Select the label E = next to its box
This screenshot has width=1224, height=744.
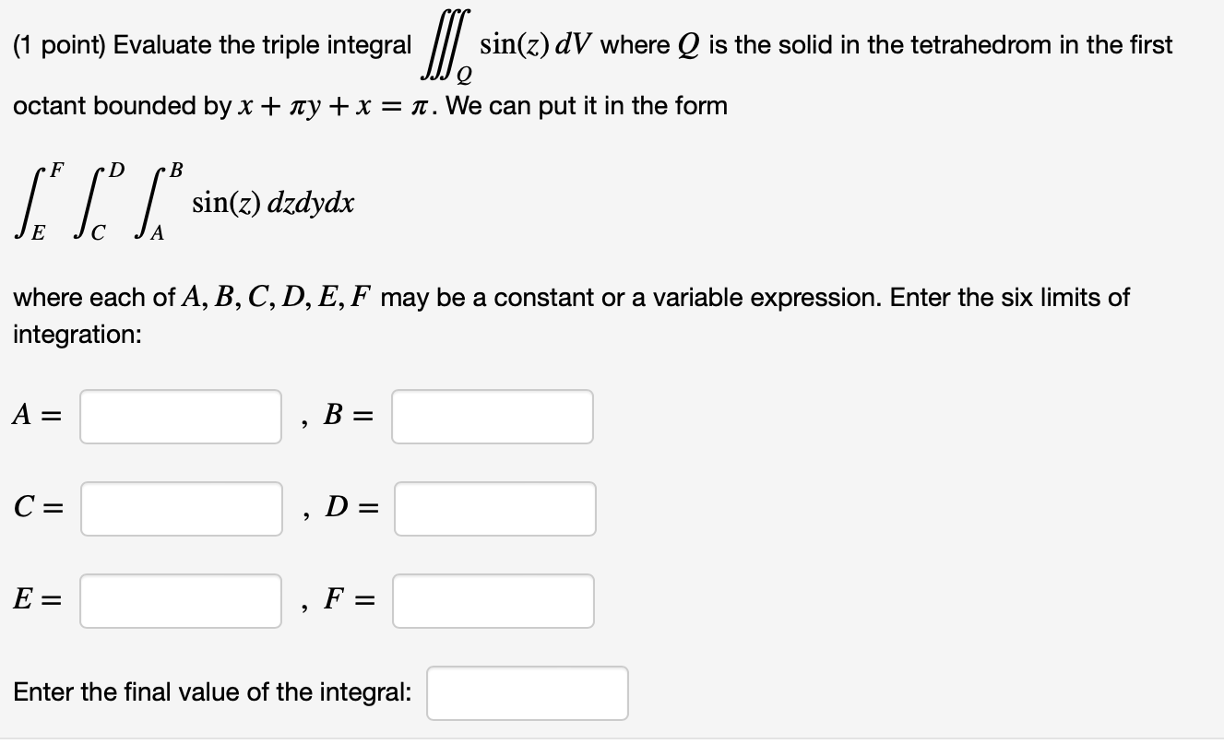(36, 600)
